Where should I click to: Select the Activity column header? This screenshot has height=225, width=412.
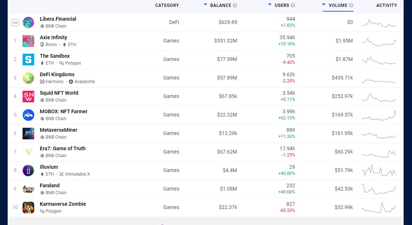click(x=387, y=5)
